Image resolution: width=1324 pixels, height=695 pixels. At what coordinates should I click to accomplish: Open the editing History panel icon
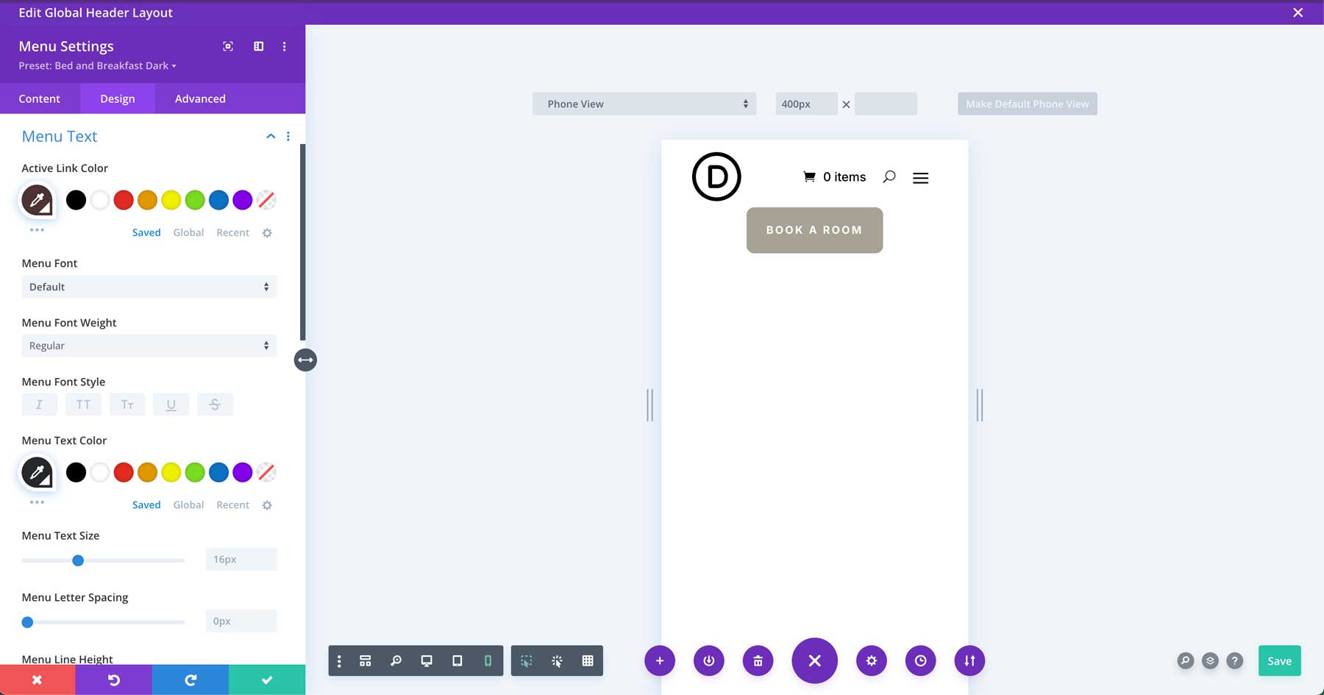point(920,660)
